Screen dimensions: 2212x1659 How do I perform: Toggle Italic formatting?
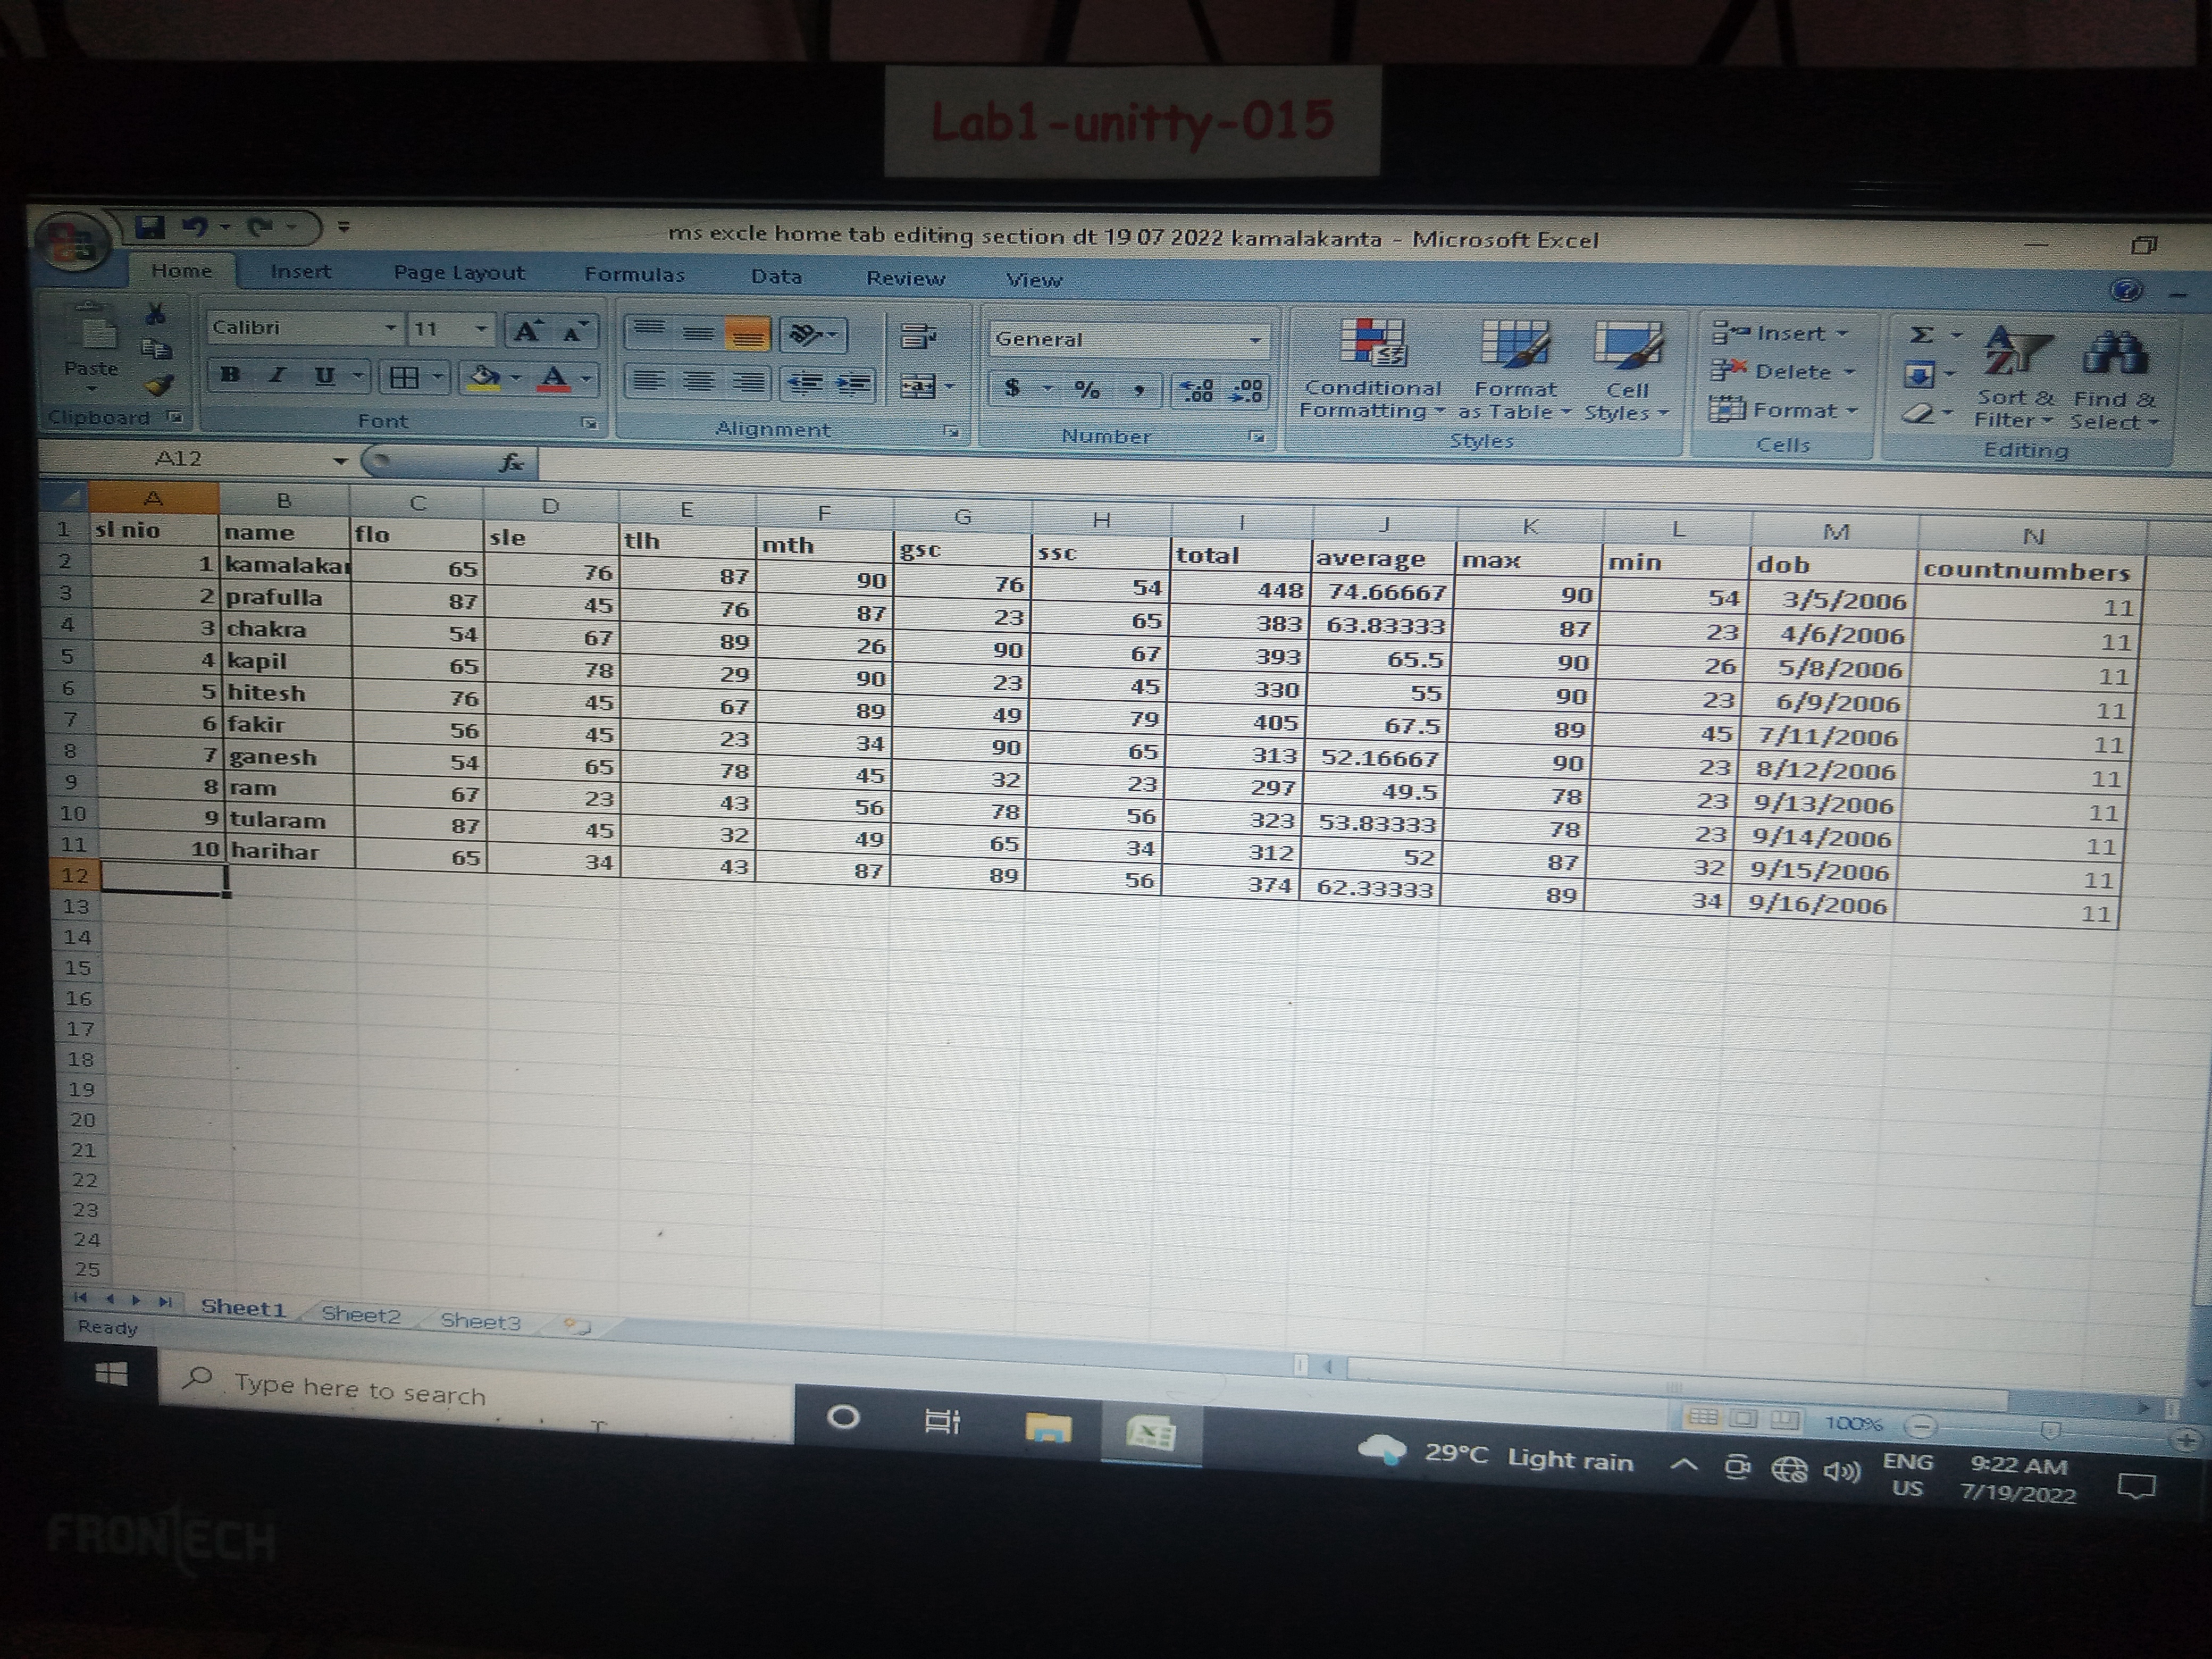click(278, 375)
